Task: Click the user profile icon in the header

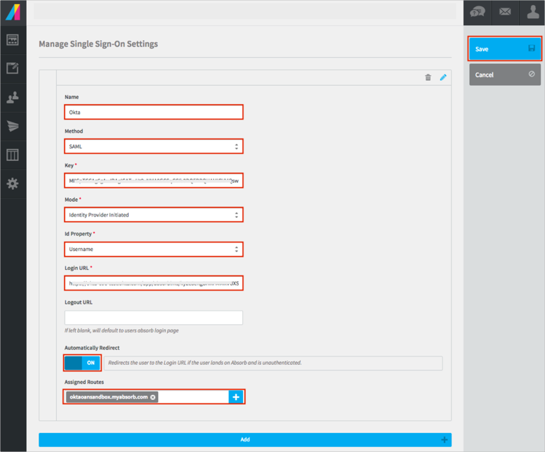Action: [x=532, y=12]
